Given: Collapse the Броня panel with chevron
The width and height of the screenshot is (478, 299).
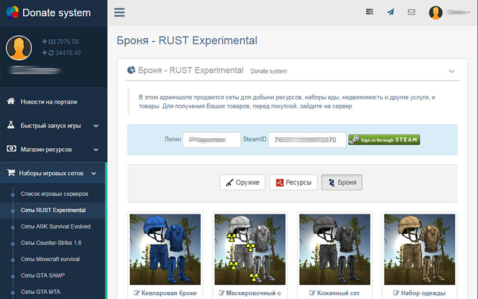Looking at the screenshot, I should 452,71.
